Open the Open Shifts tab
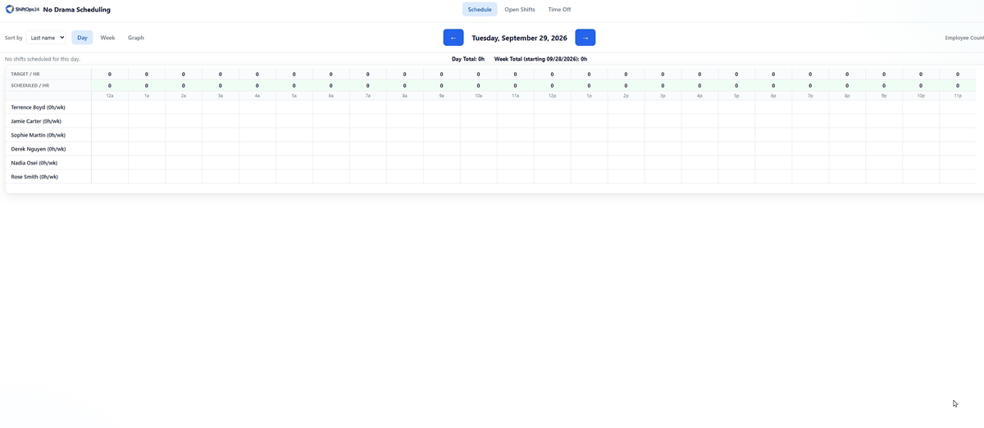Screen dimensions: 984x428 click(x=520, y=10)
